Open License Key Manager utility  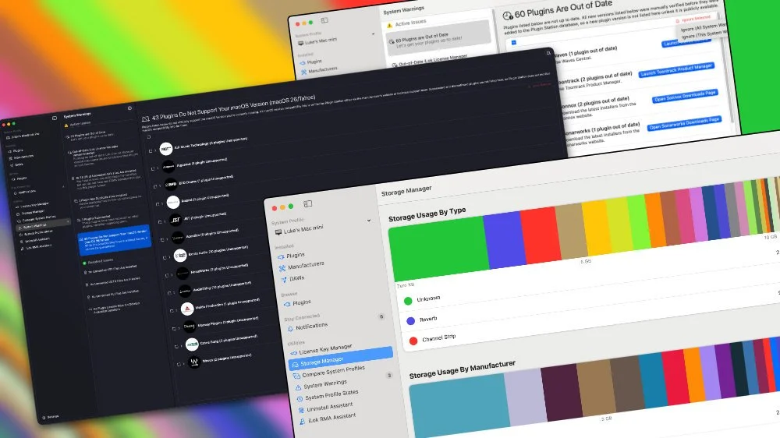[x=321, y=349]
